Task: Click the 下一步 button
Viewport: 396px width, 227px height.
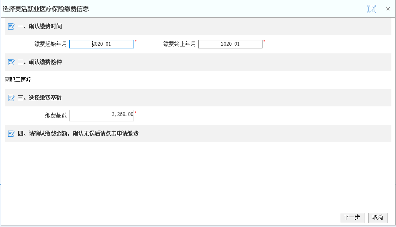Action: point(352,218)
